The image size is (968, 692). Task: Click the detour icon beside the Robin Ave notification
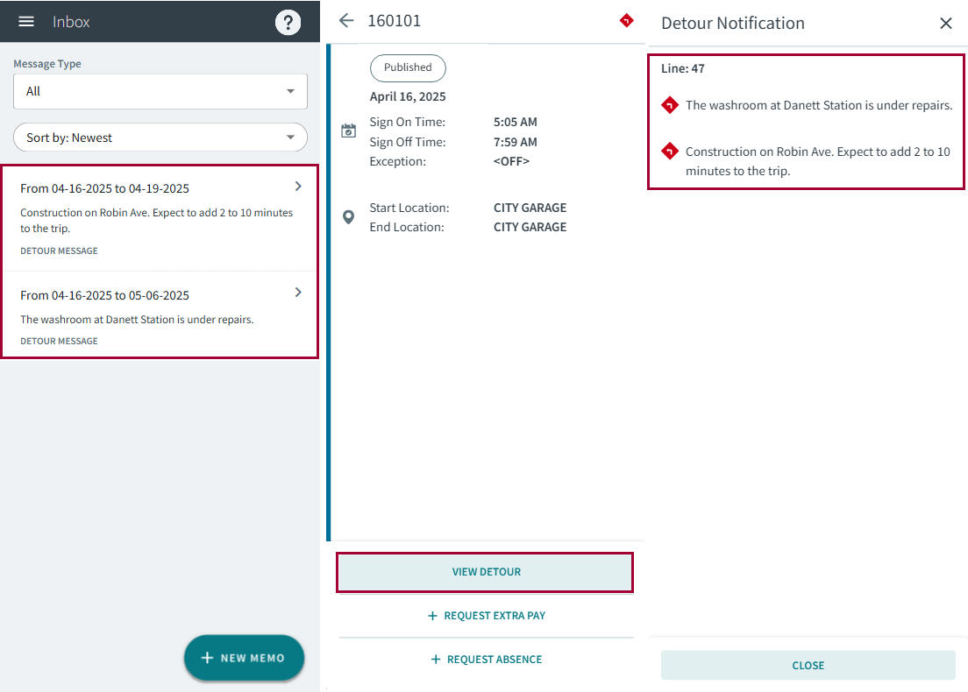pyautogui.click(x=669, y=151)
